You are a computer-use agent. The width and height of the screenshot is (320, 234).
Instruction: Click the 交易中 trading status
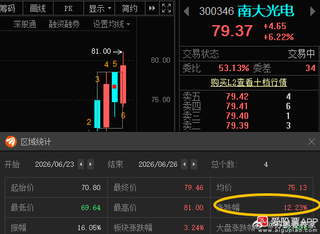301,54
